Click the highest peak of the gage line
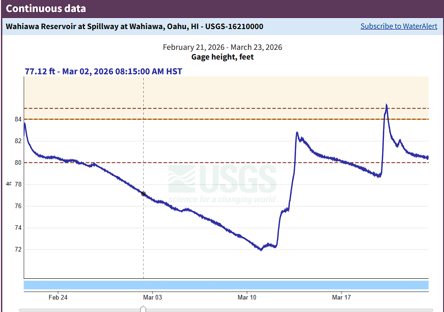Viewport: 444px width, 312px height. point(386,105)
